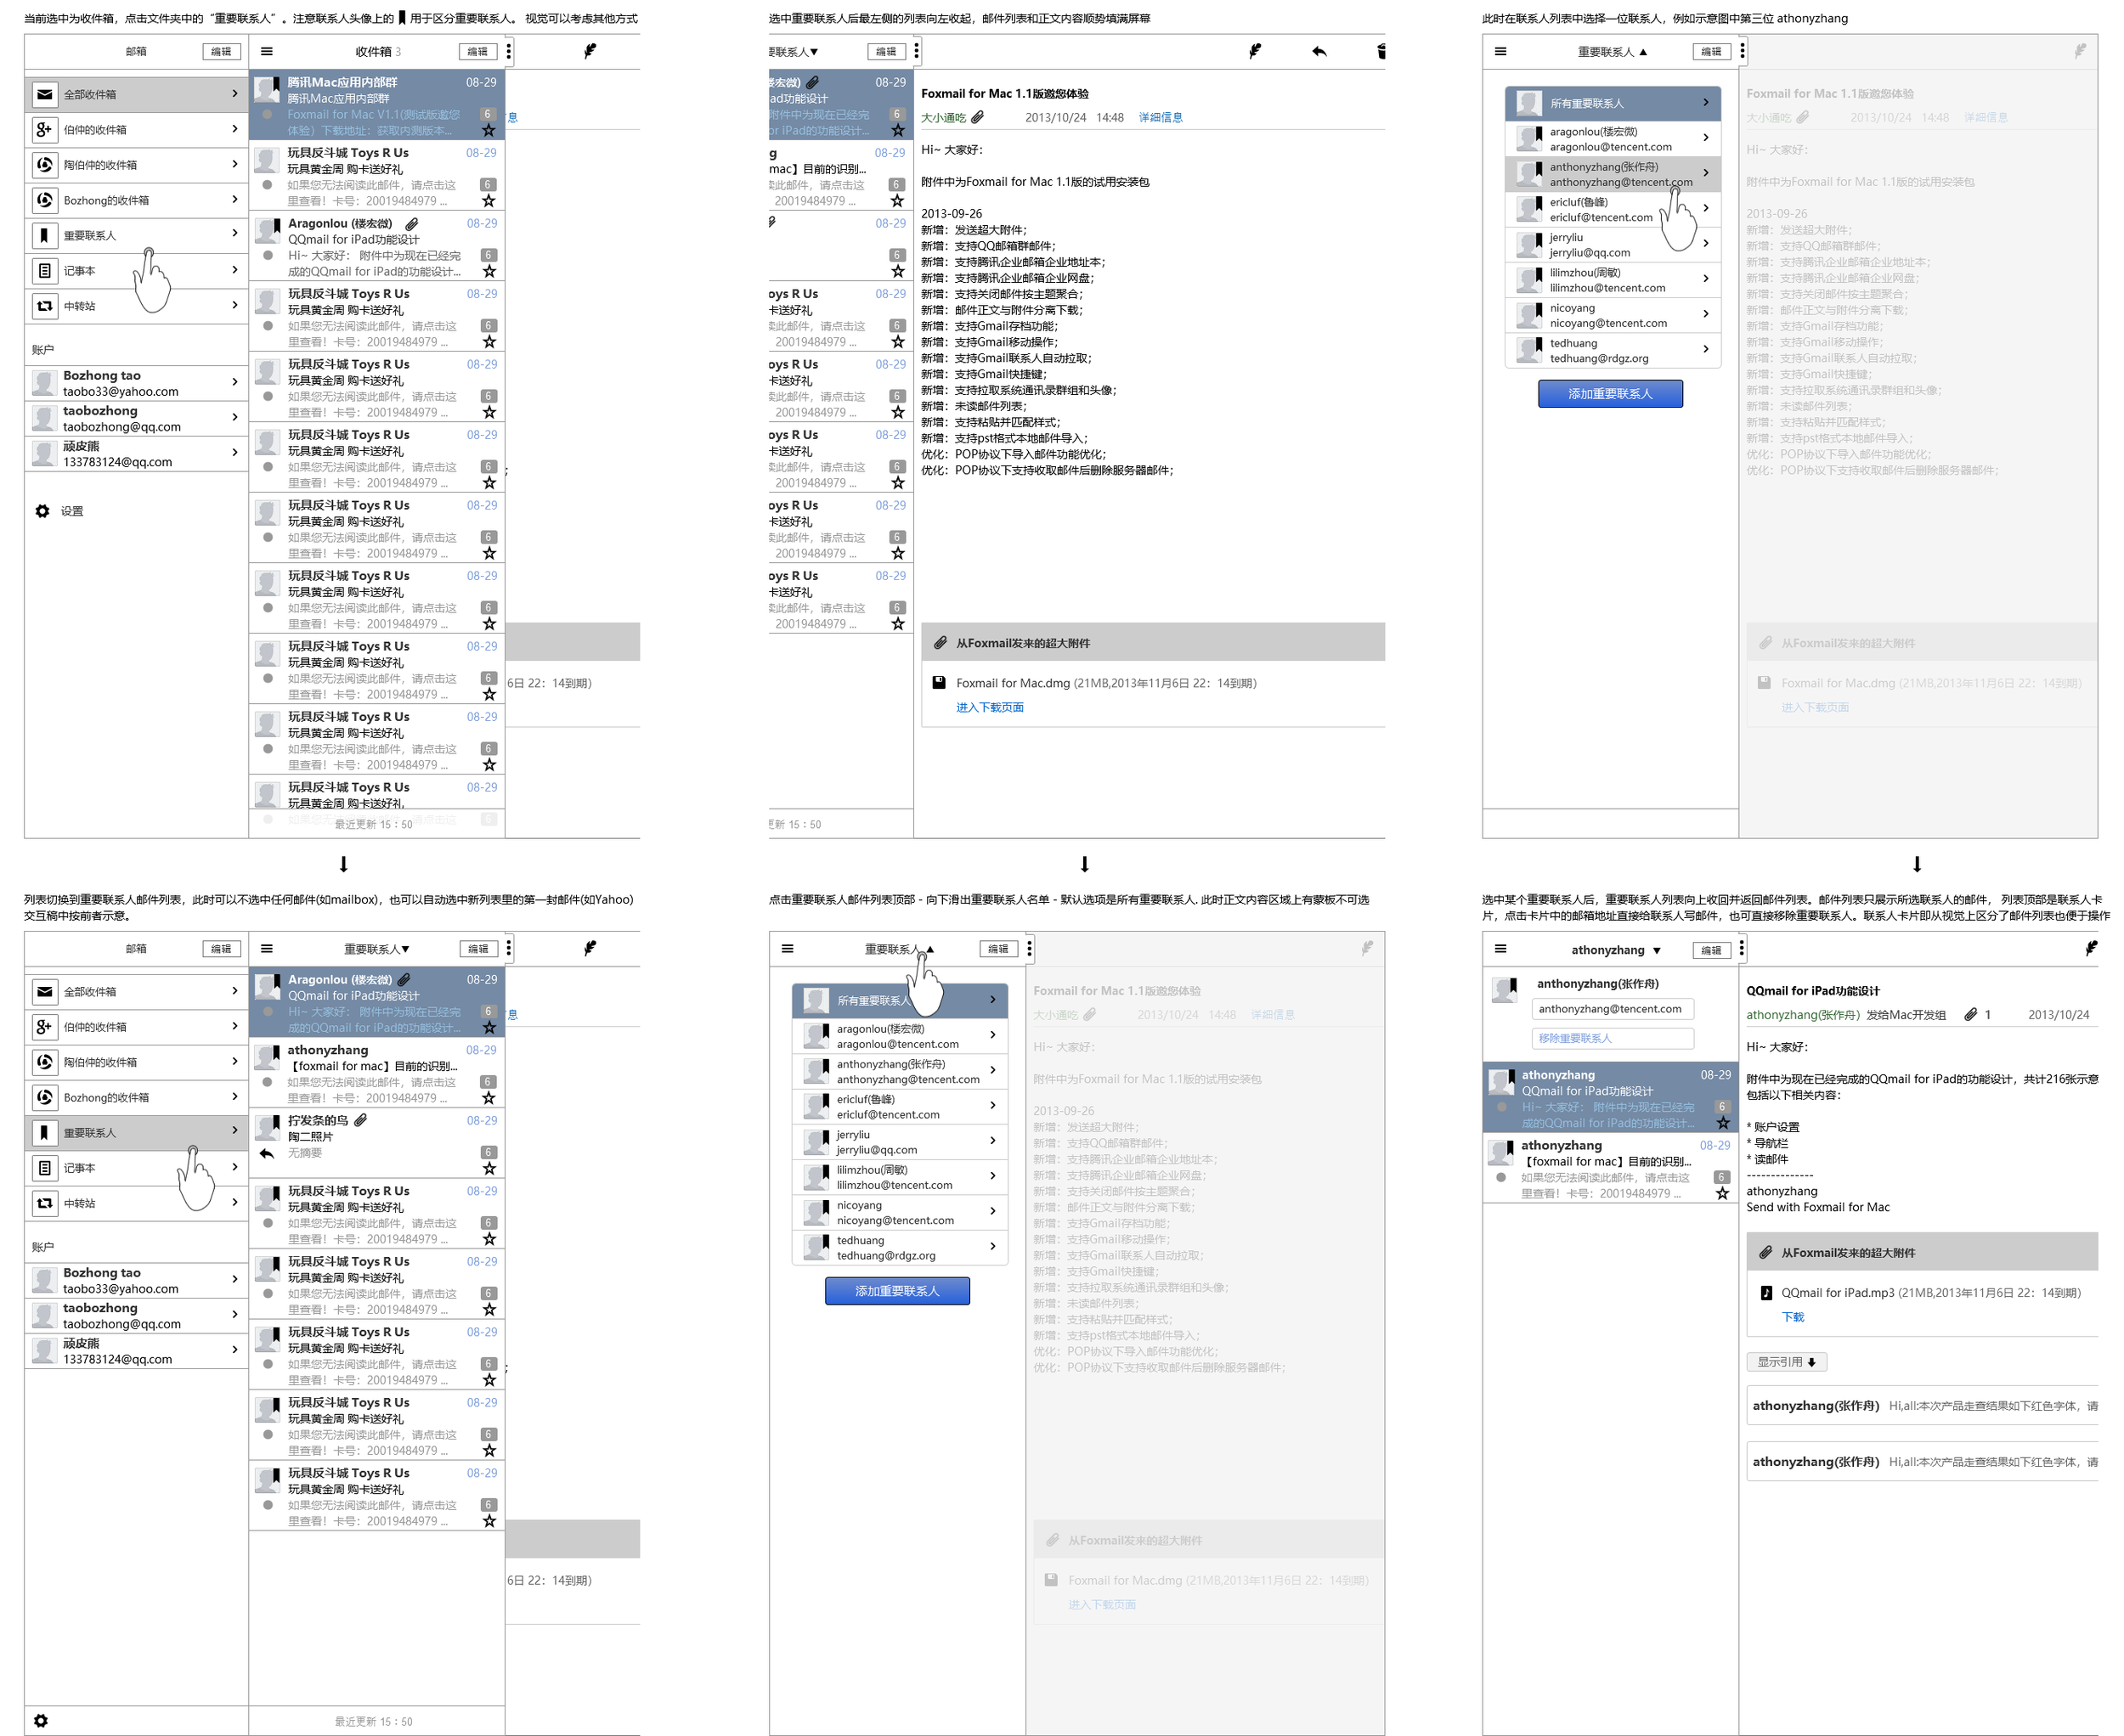Click the disk icon beside Foxmail for Mac.dmg
Viewport: 2124px width, 1736px height.
(x=939, y=683)
